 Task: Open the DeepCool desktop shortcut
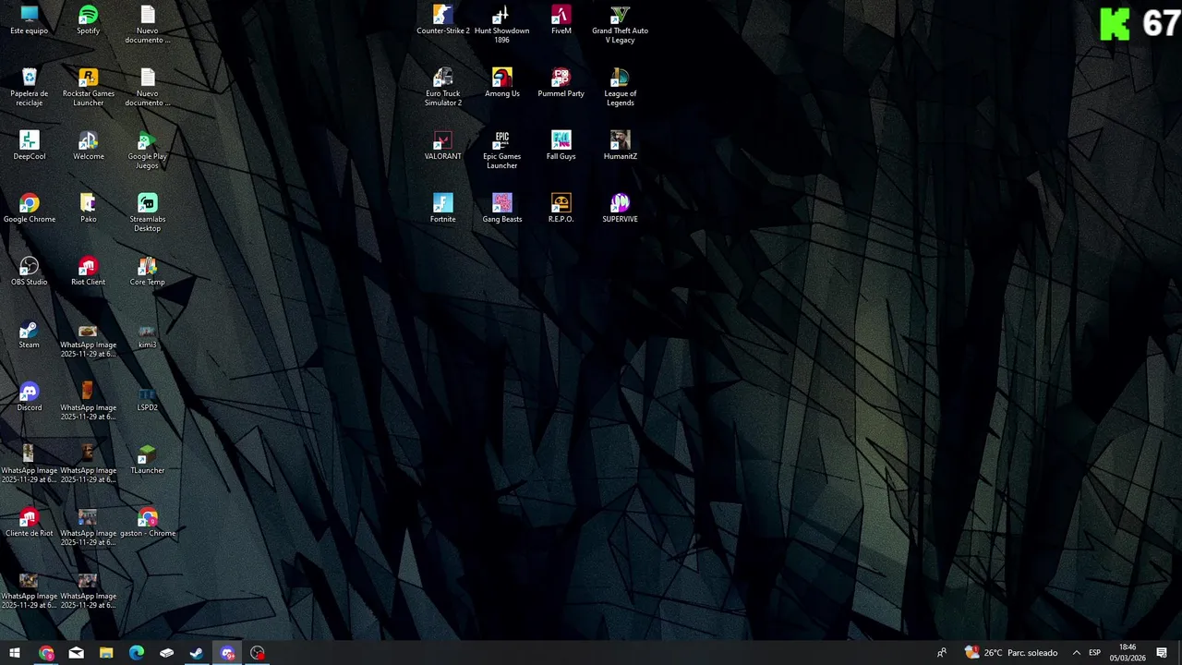point(30,146)
